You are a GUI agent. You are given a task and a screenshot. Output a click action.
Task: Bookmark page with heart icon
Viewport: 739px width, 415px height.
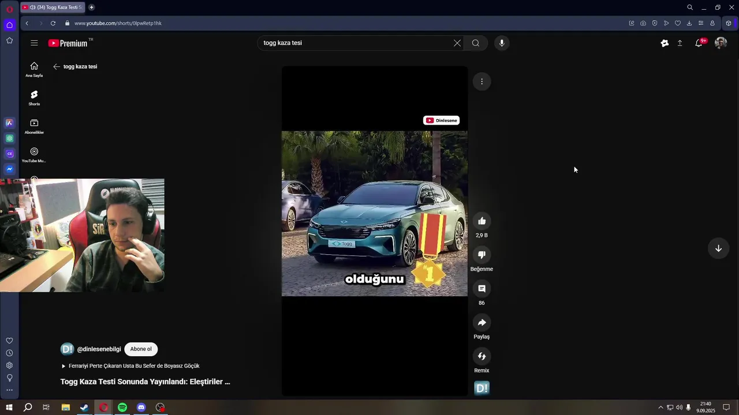pos(678,23)
